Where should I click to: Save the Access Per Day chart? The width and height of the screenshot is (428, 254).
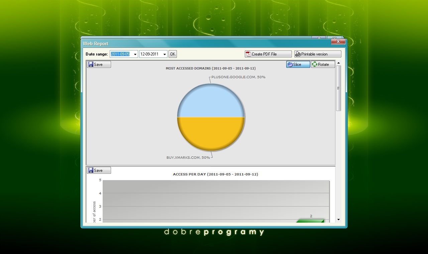click(x=99, y=170)
